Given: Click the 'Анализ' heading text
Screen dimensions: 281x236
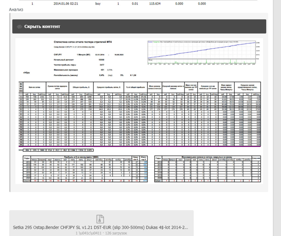Looking at the screenshot, I should [16, 10].
